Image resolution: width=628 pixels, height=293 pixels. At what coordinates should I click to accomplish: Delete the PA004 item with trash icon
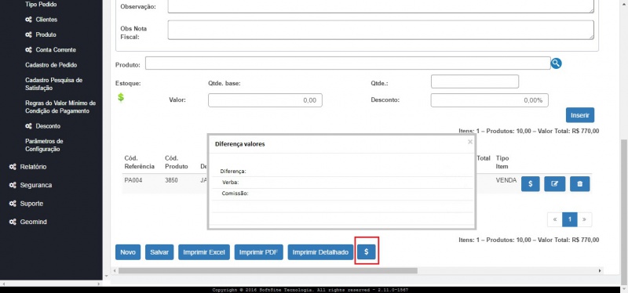pyautogui.click(x=580, y=184)
